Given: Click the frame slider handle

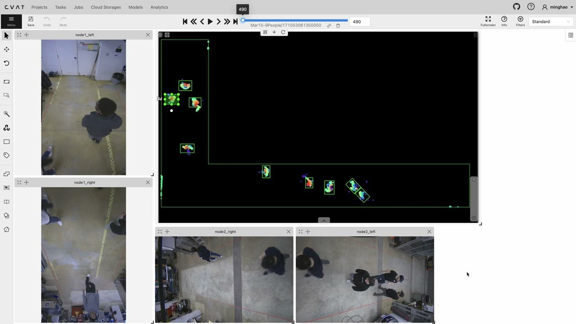Looking at the screenshot, I should click(243, 20).
